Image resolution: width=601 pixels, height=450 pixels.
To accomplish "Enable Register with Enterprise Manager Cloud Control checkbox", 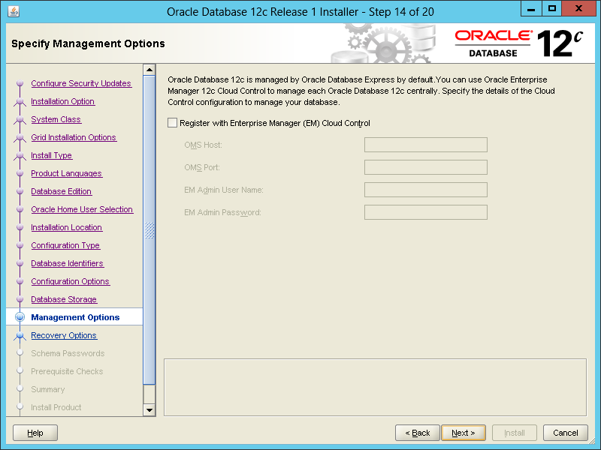I will click(173, 123).
